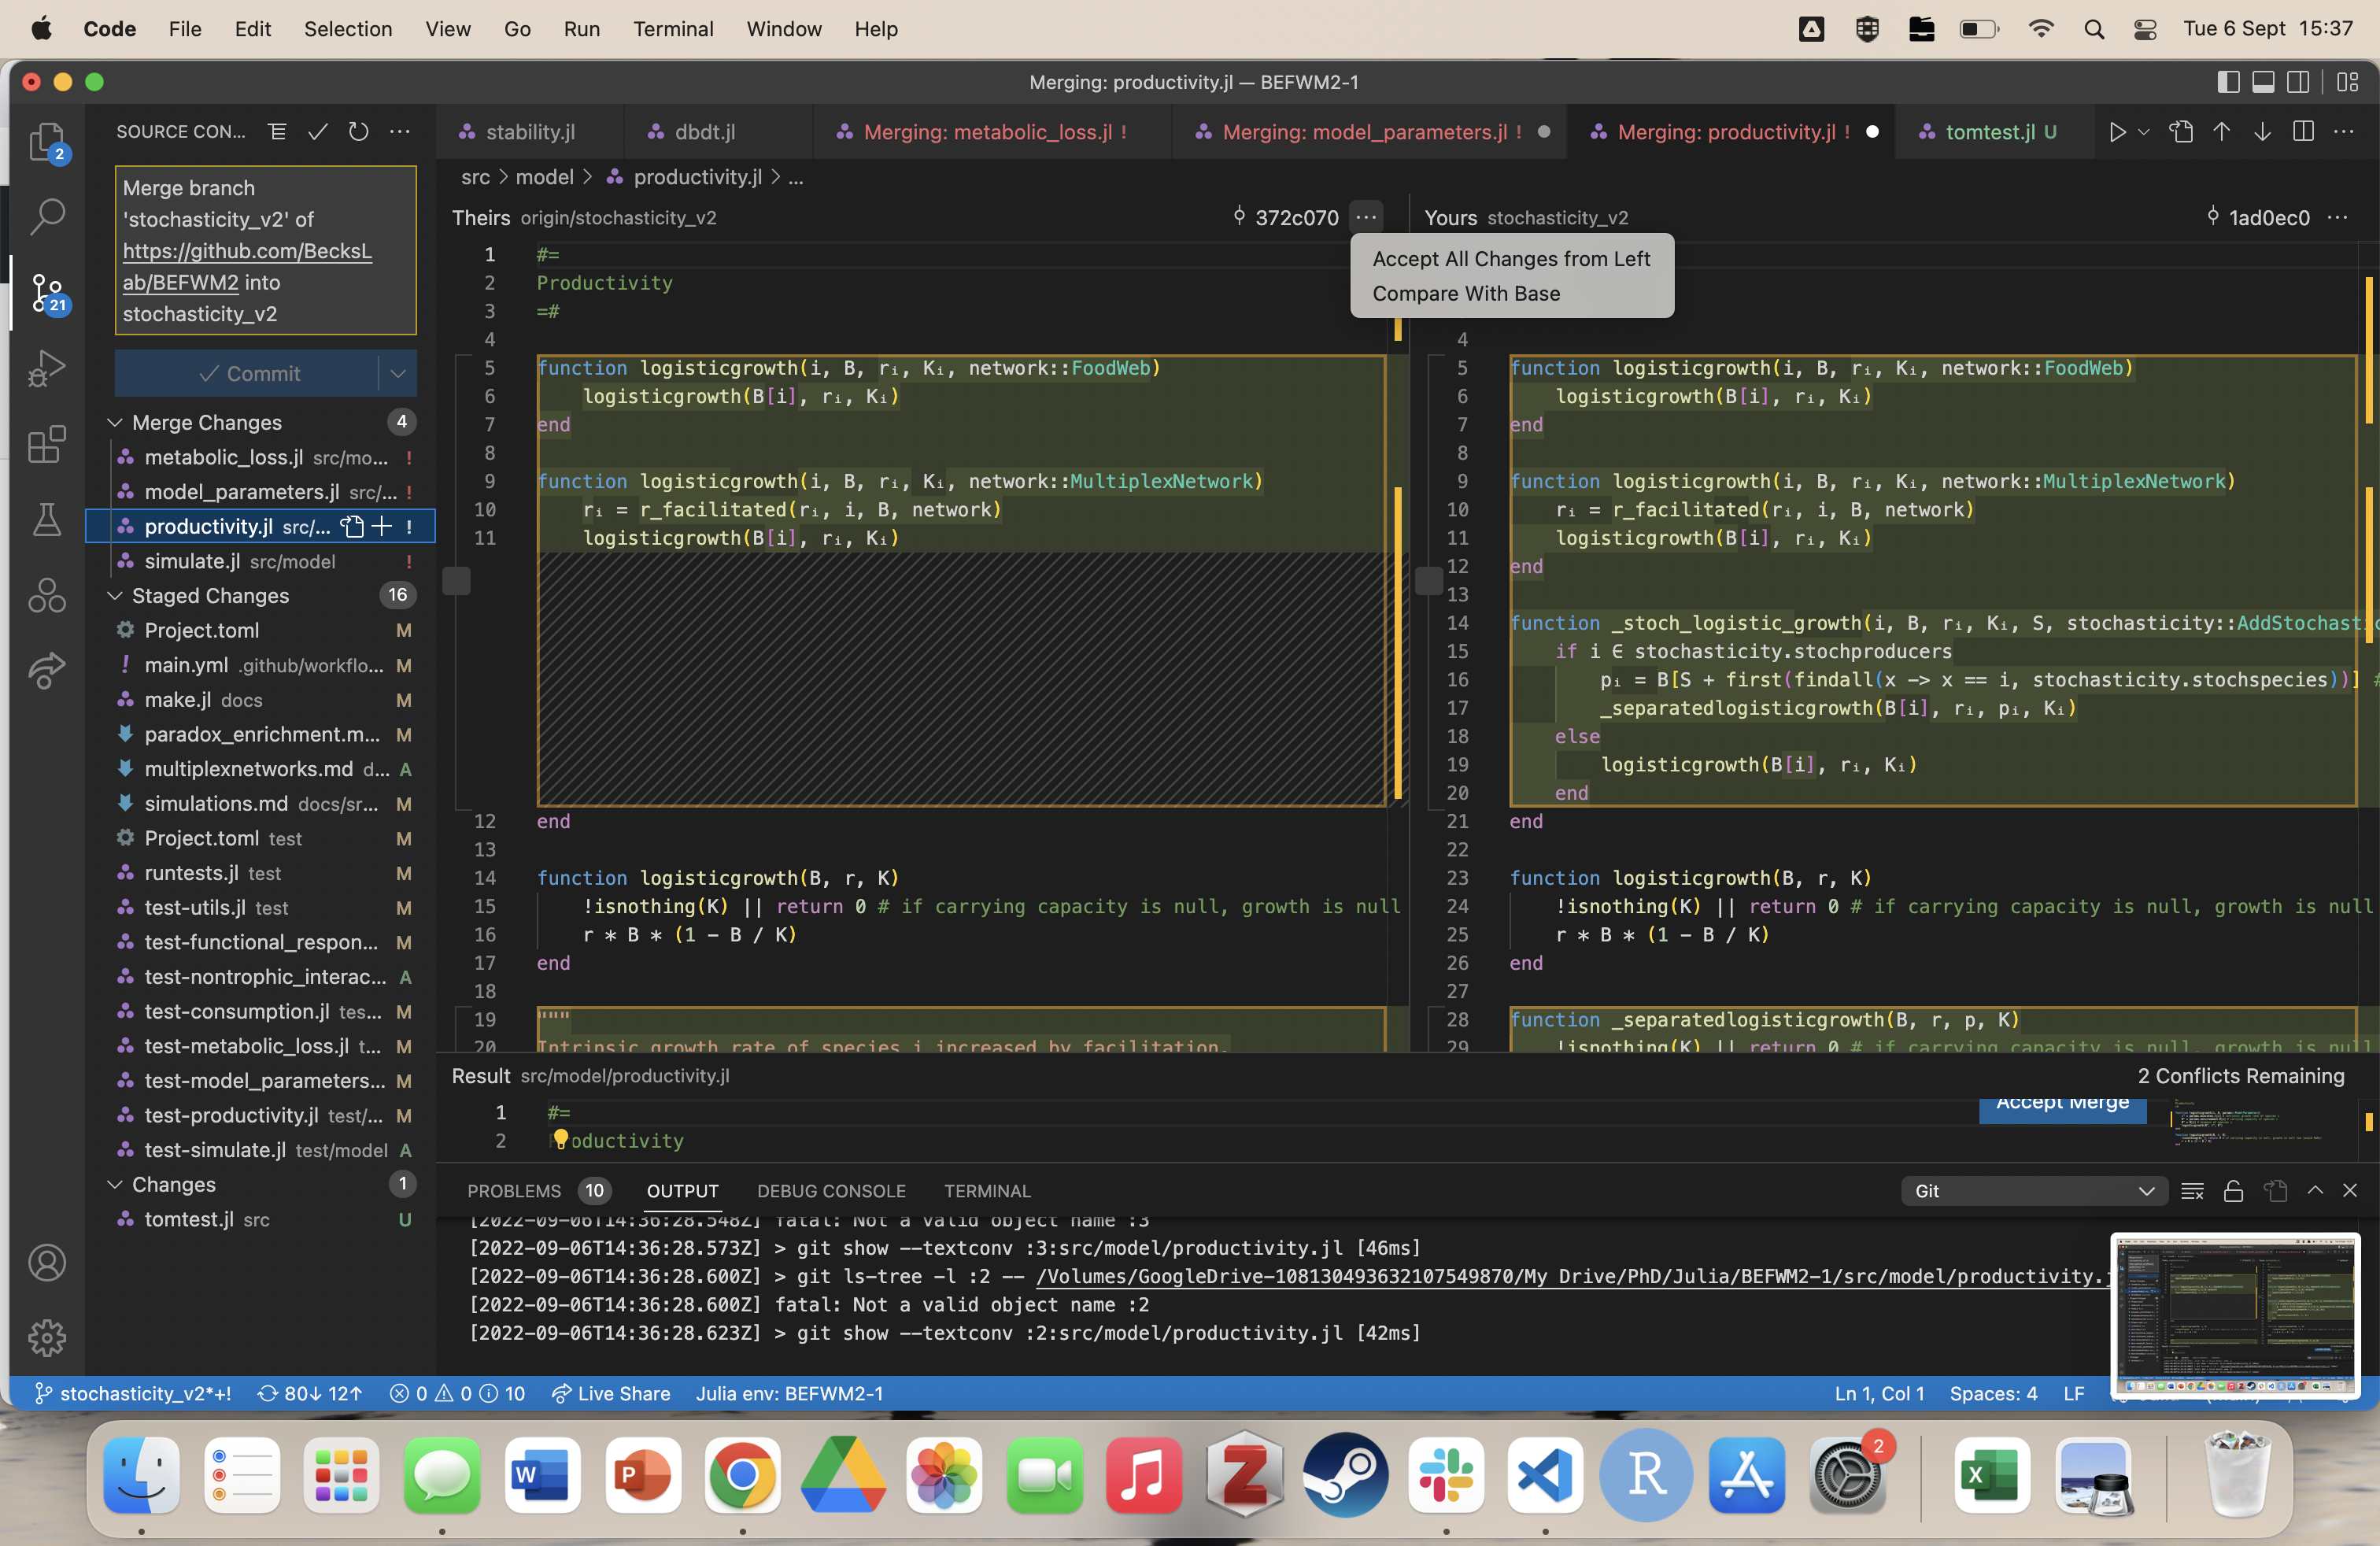Click the Commit checkmark in Source Control header
The image size is (2380, 1546).
318,131
